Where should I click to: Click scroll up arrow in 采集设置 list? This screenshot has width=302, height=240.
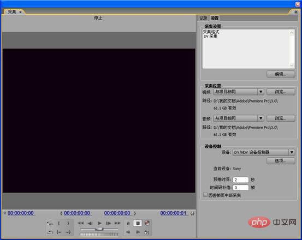click(292, 33)
